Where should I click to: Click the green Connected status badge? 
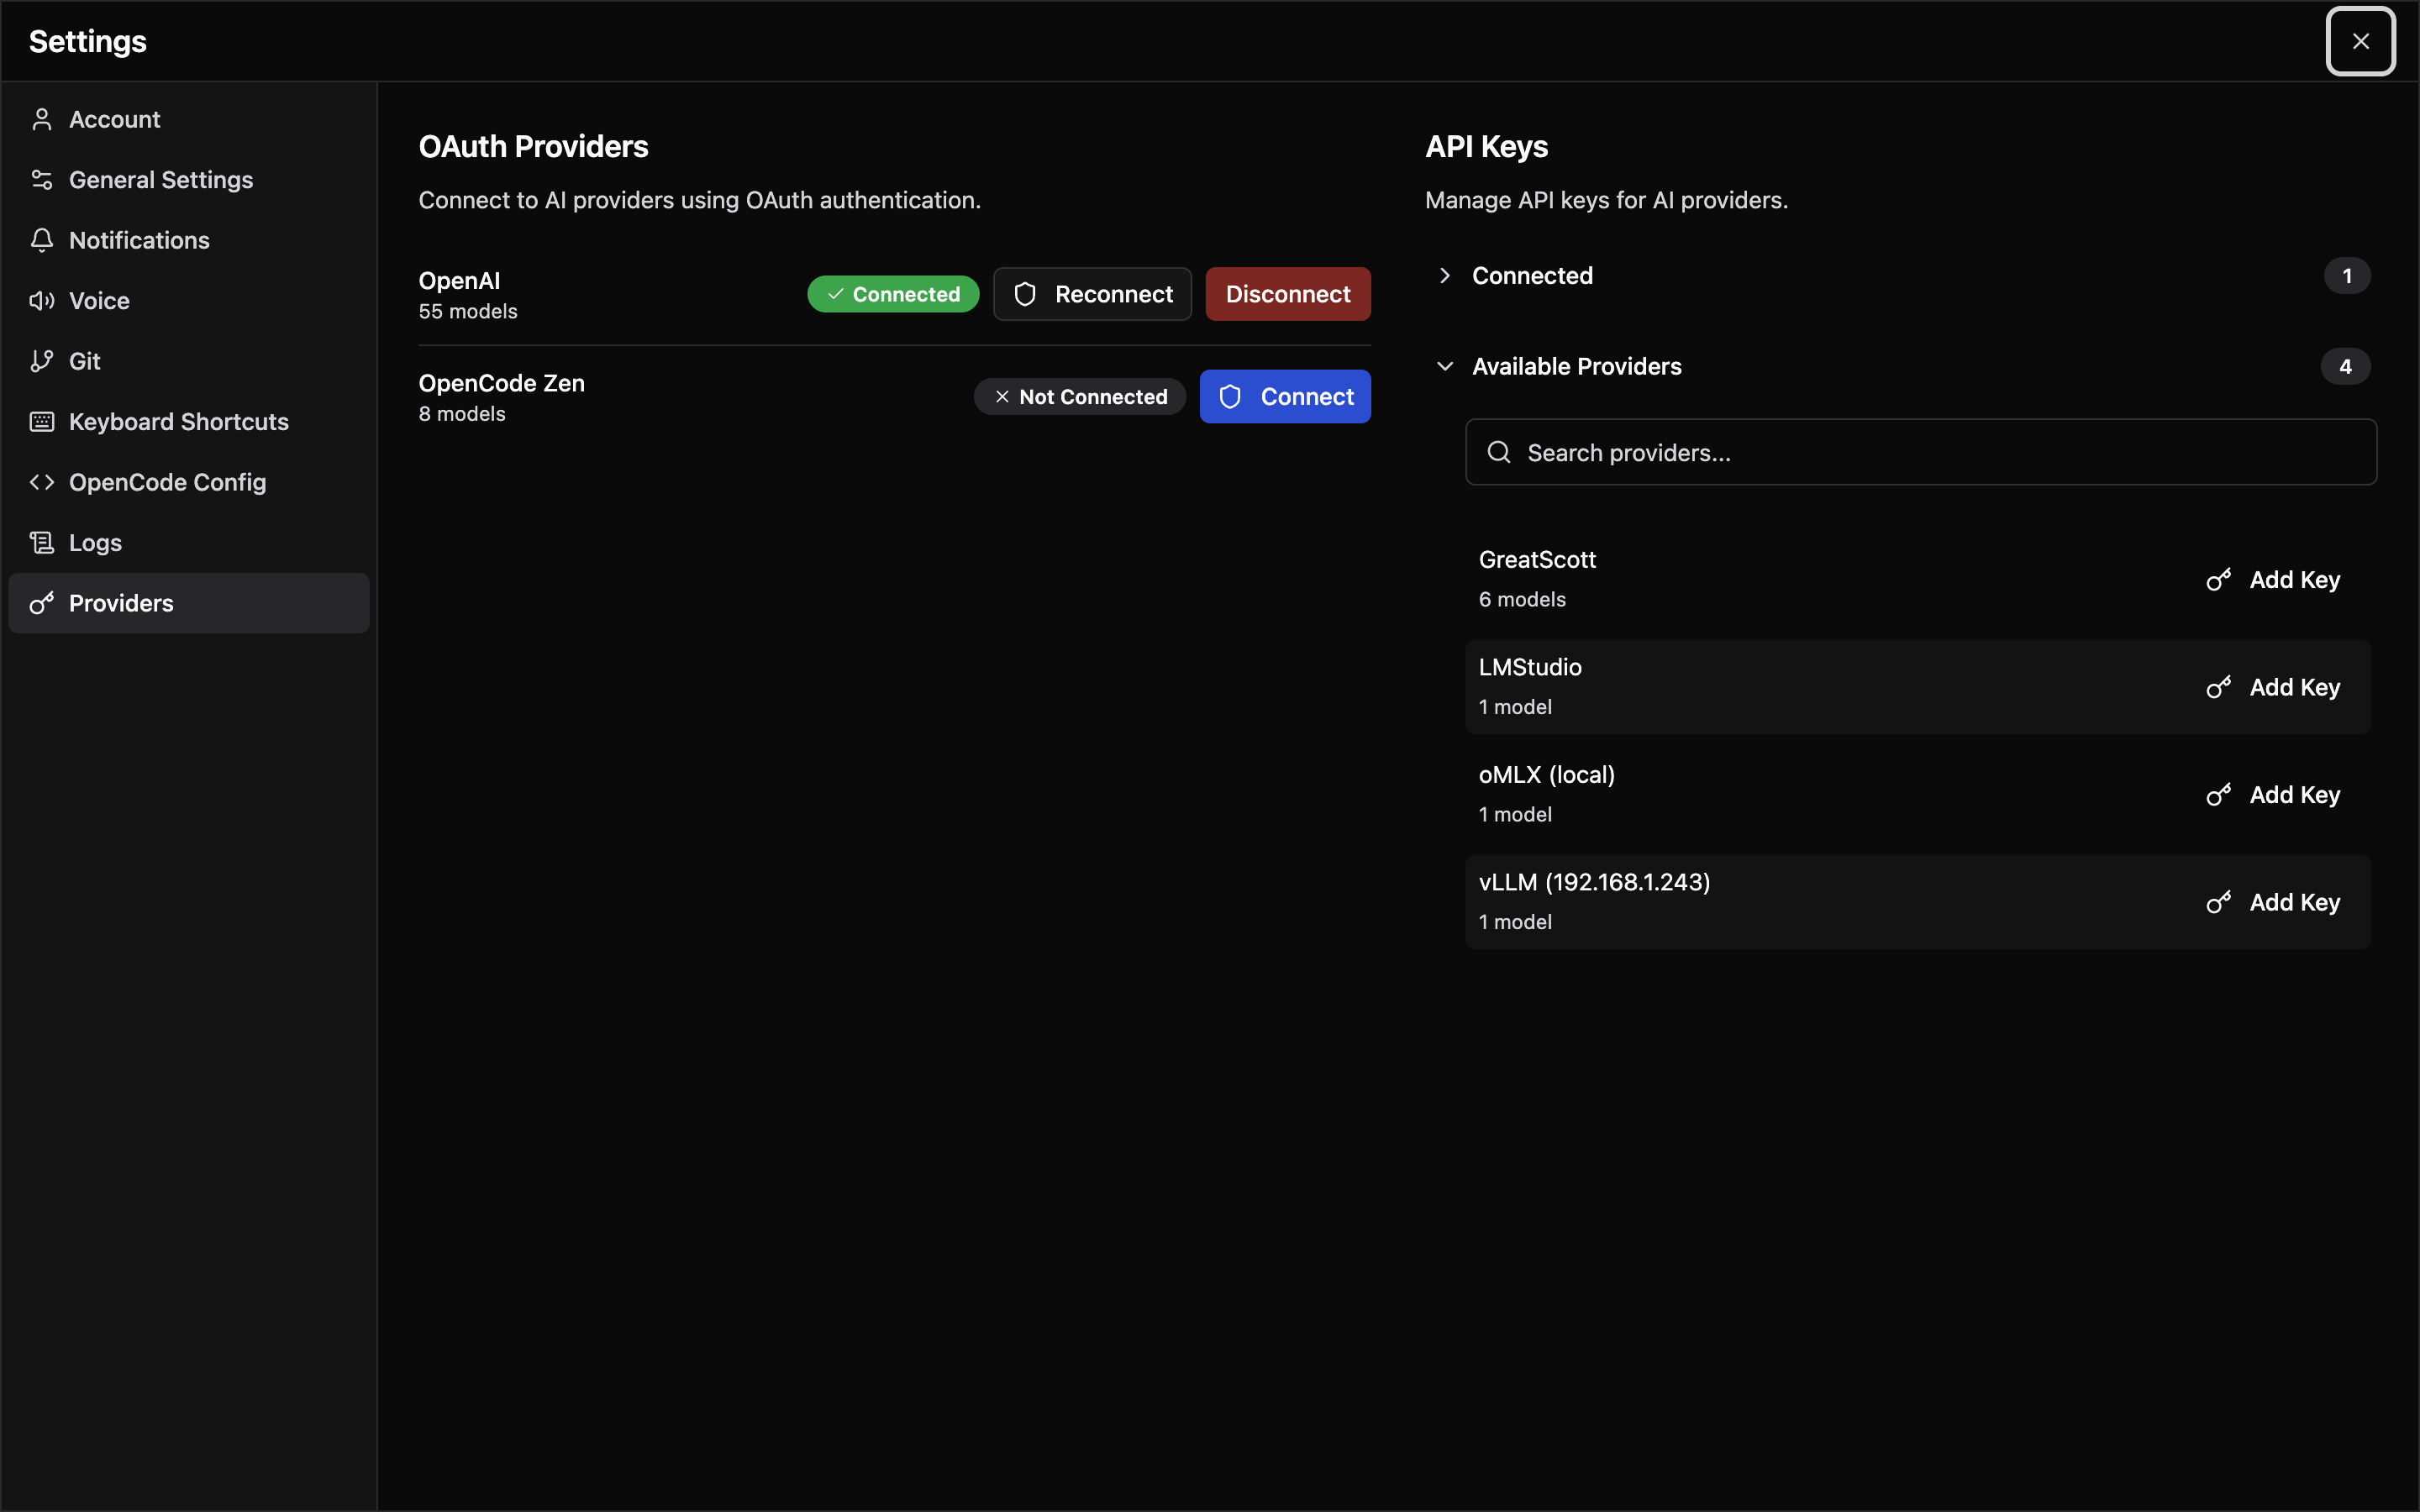coord(893,294)
